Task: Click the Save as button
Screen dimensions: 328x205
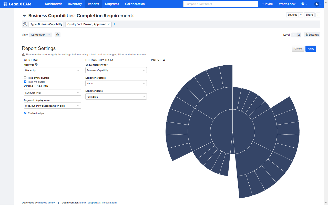Action: click(292, 15)
